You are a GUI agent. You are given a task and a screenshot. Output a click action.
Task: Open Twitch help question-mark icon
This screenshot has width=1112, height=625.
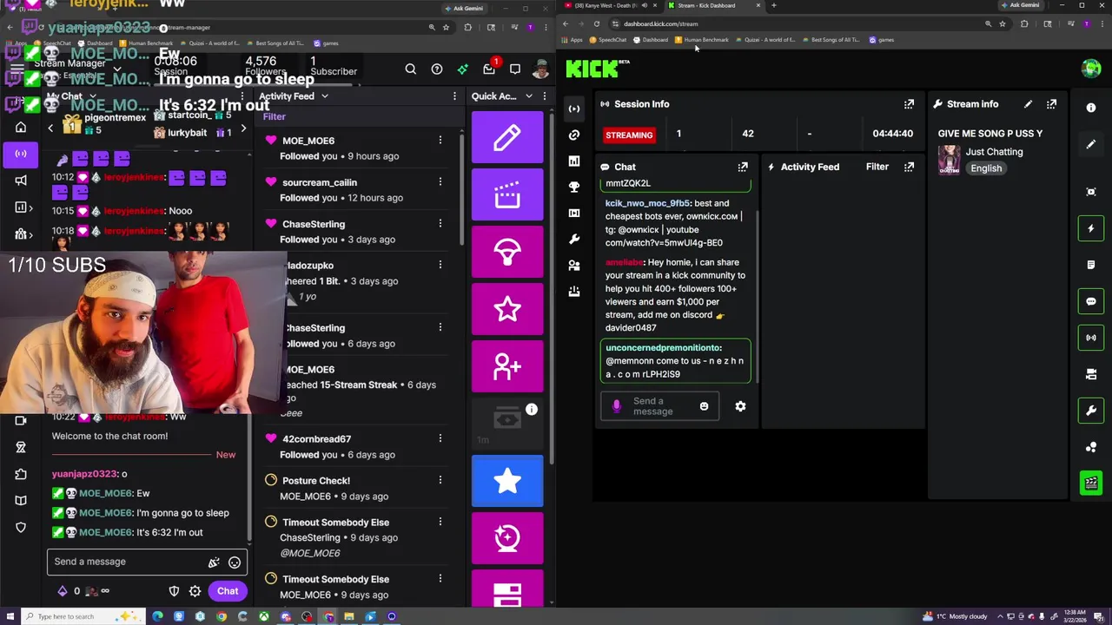pos(437,69)
